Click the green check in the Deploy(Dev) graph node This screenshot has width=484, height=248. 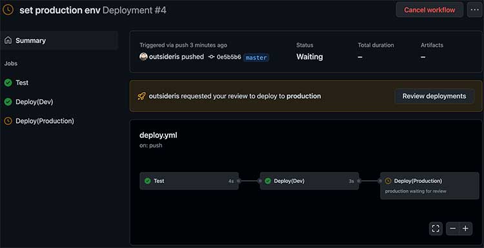coord(268,181)
